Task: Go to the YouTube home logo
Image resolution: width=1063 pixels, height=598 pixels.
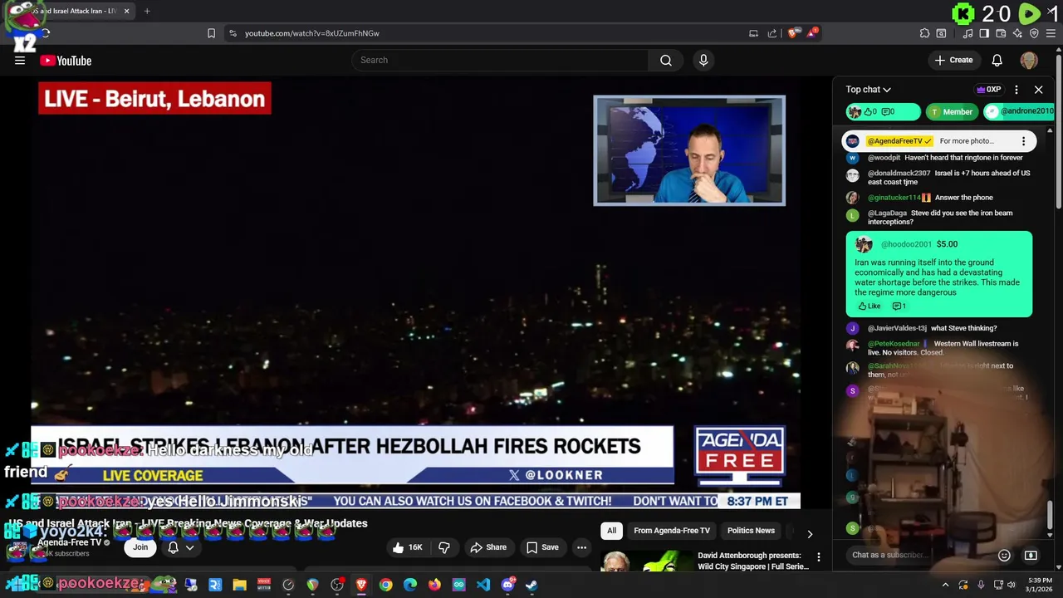Action: pos(66,61)
